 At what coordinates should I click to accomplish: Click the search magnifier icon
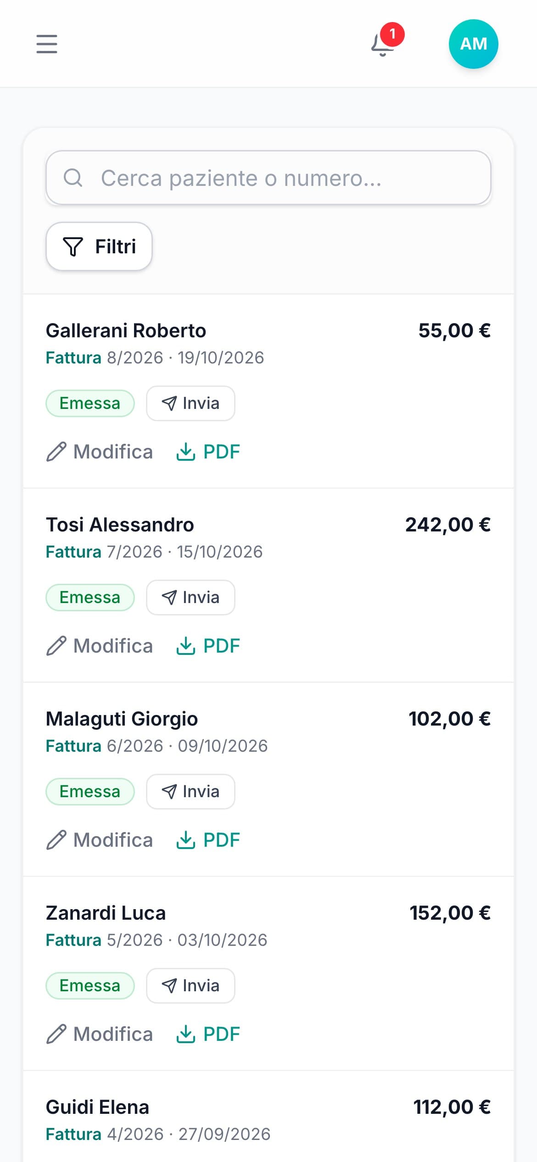73,178
